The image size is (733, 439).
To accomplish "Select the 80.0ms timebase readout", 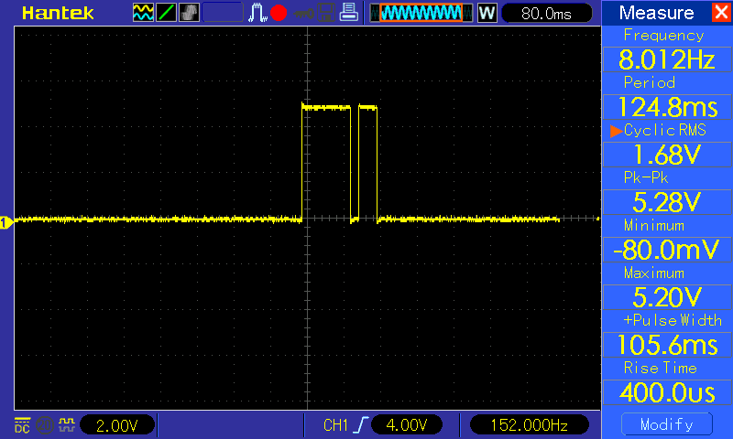I will (x=546, y=14).
